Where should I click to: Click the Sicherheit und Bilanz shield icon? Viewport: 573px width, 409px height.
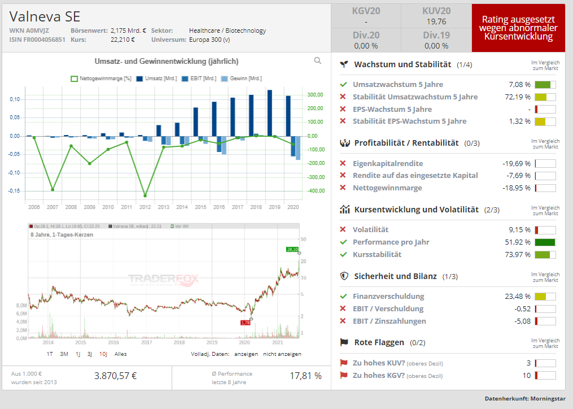344,276
